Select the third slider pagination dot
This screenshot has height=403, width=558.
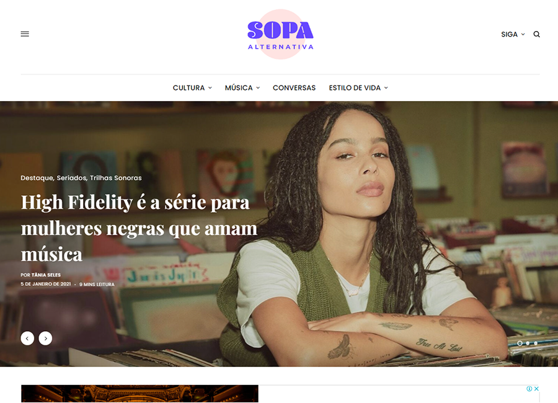point(536,343)
